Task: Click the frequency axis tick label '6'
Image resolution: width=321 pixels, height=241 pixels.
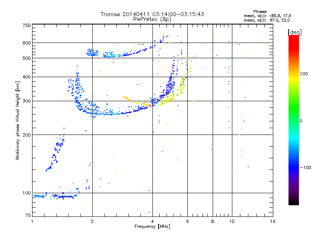Action: (x=187, y=221)
